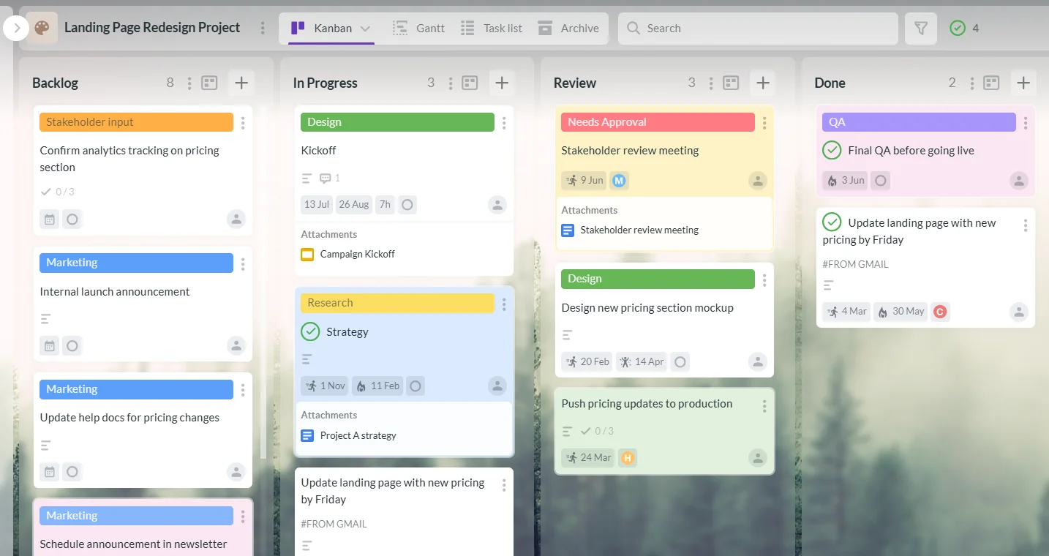Click the card display settings icon on In Progress
Screen dimensions: 1049x556
tap(470, 83)
